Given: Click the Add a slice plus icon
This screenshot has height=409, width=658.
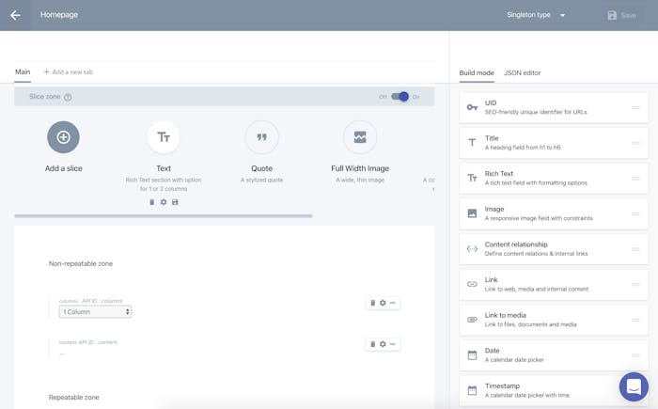Looking at the screenshot, I should (x=63, y=137).
